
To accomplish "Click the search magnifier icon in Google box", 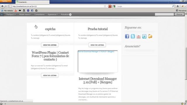I will (173, 6).
